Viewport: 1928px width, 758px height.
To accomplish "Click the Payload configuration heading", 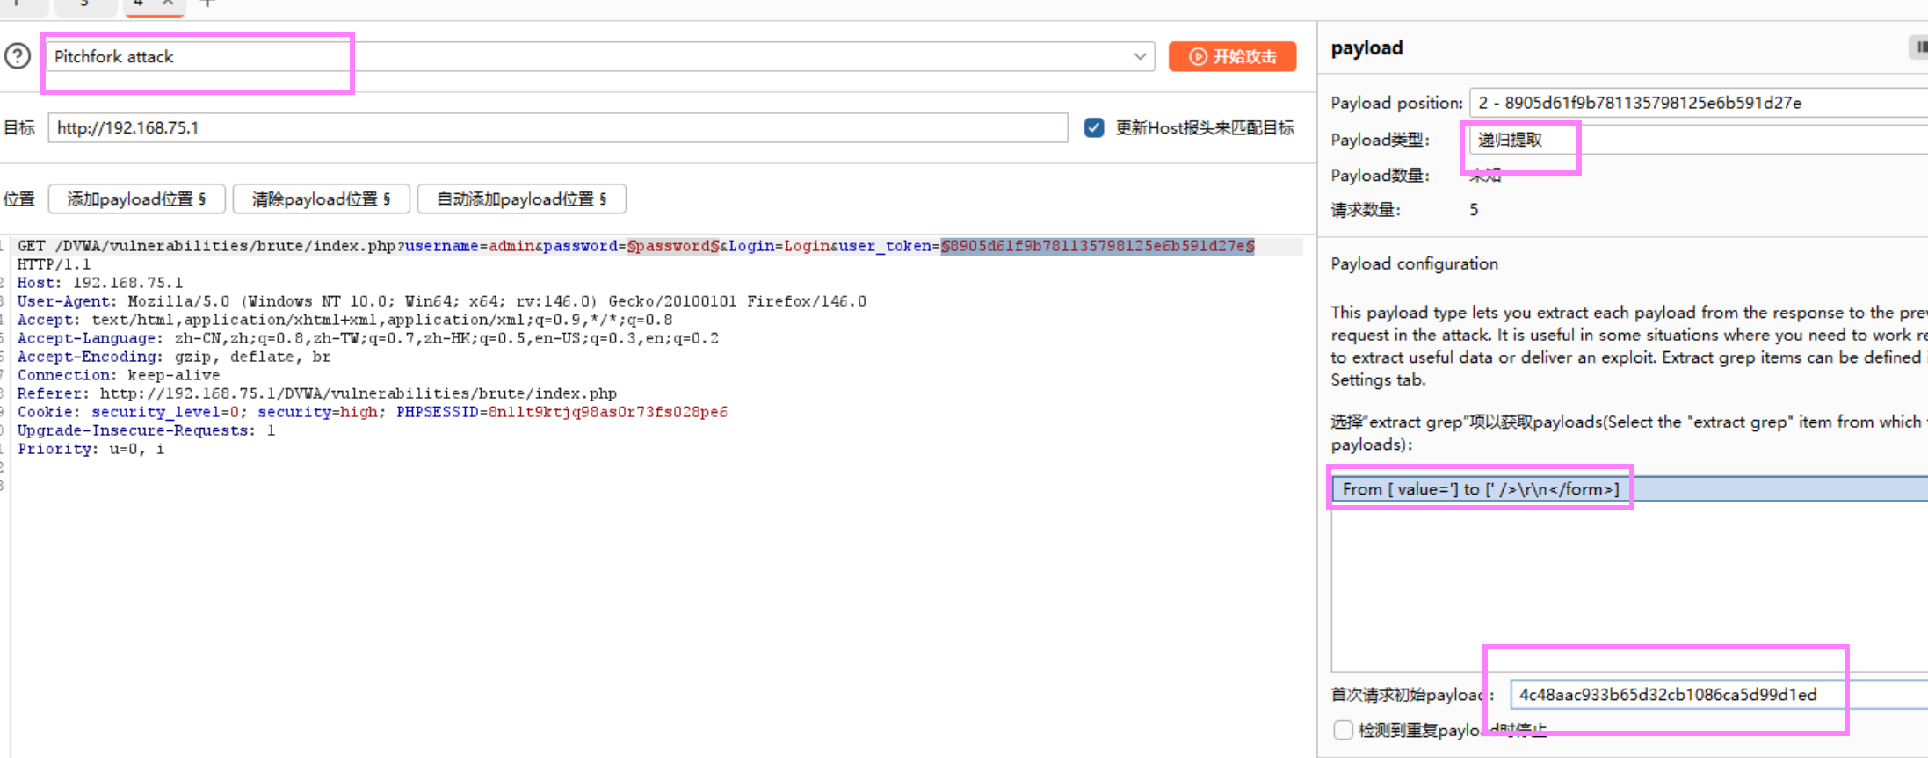I will pyautogui.click(x=1414, y=263).
